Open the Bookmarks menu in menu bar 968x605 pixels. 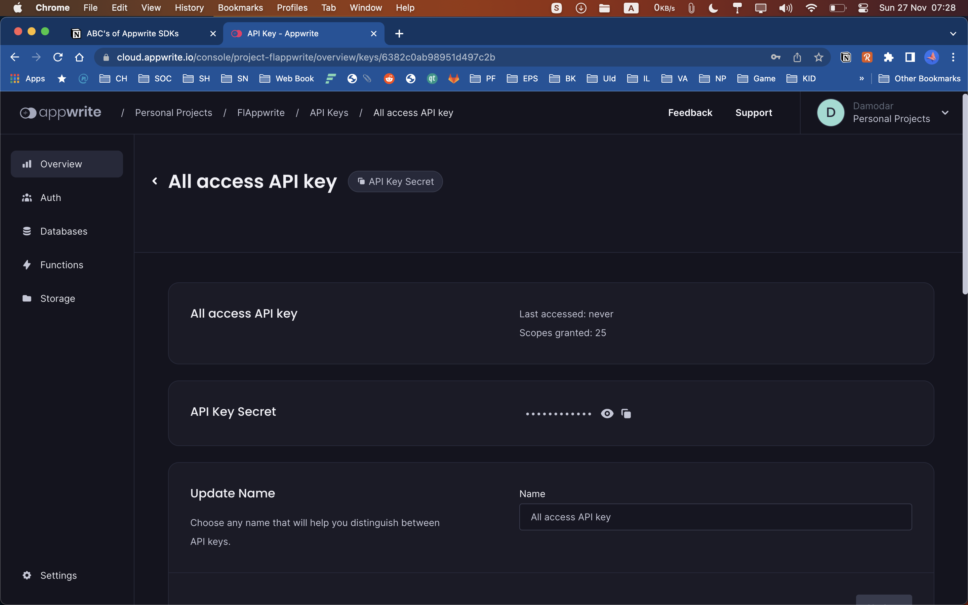(x=240, y=8)
